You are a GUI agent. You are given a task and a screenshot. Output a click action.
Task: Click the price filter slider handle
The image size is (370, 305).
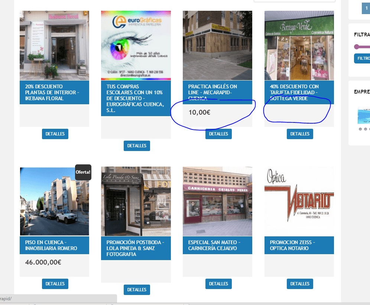point(357,47)
